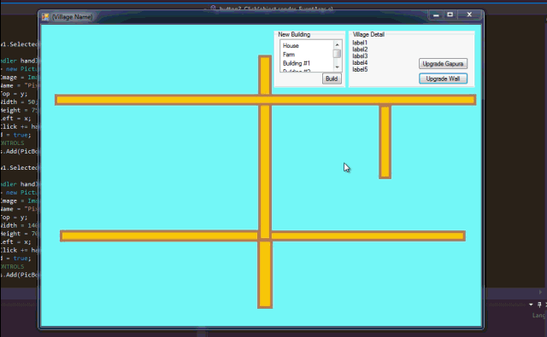Select House in the New Building list
547x337 pixels.
click(291, 45)
